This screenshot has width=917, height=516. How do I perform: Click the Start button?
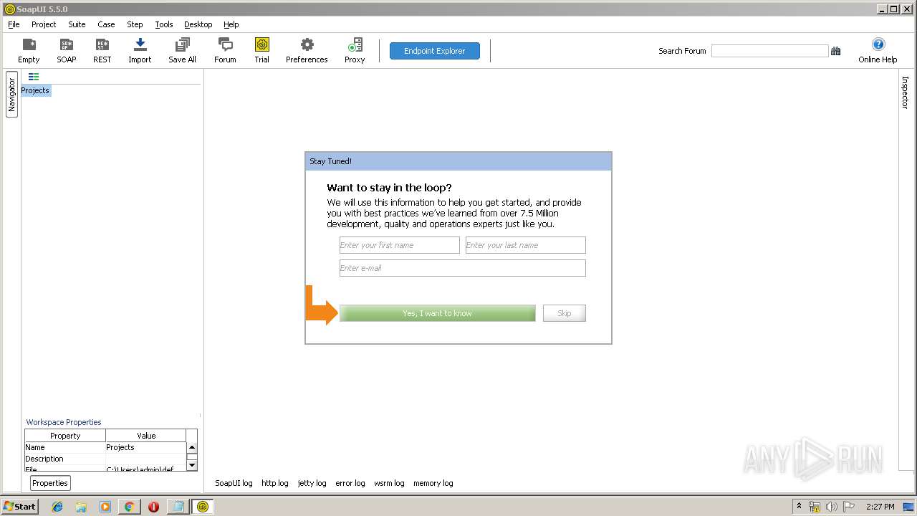(x=19, y=507)
